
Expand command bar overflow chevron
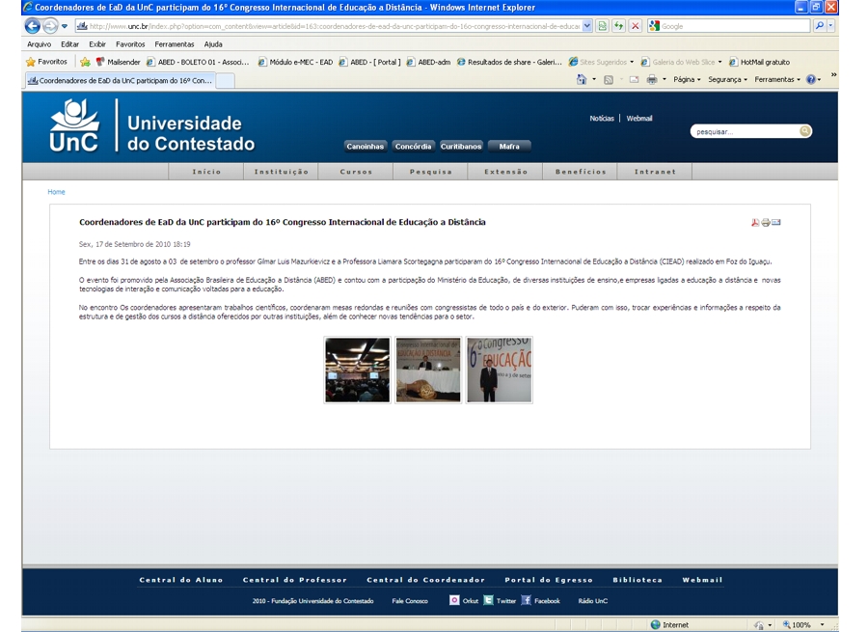(x=833, y=74)
